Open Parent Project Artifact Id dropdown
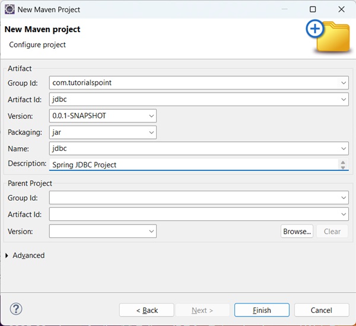 pos(344,214)
